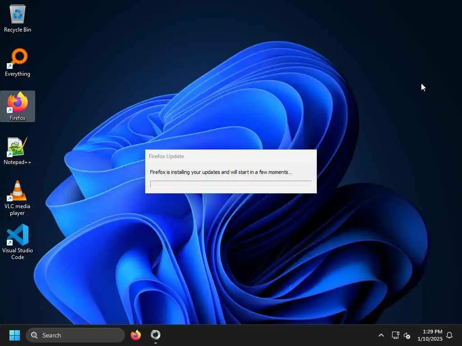Select the VLC media player shortcut

click(18, 198)
